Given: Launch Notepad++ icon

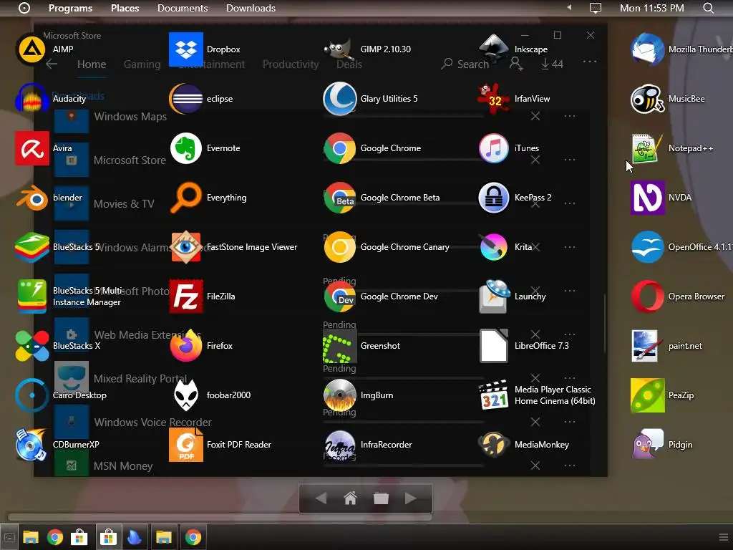Looking at the screenshot, I should [647, 148].
